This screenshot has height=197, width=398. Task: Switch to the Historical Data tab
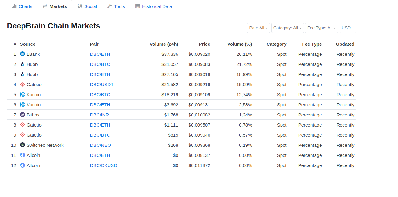(x=153, y=6)
